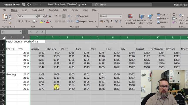The image size is (188, 105).
Task: Click the Name Box showing C1
Action: coord(12,32)
